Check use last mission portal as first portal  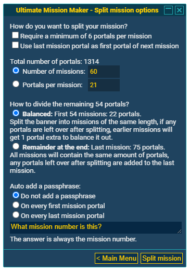[x=15, y=45]
